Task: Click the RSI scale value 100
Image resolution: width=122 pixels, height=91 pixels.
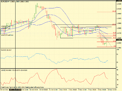Action: 118,50
